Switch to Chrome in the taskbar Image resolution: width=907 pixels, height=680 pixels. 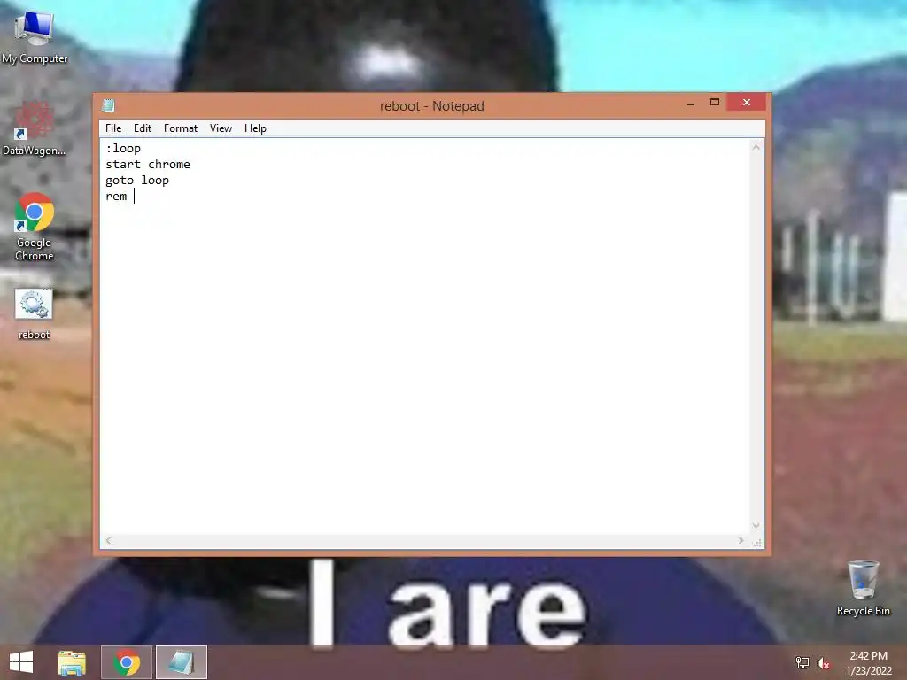[127, 662]
